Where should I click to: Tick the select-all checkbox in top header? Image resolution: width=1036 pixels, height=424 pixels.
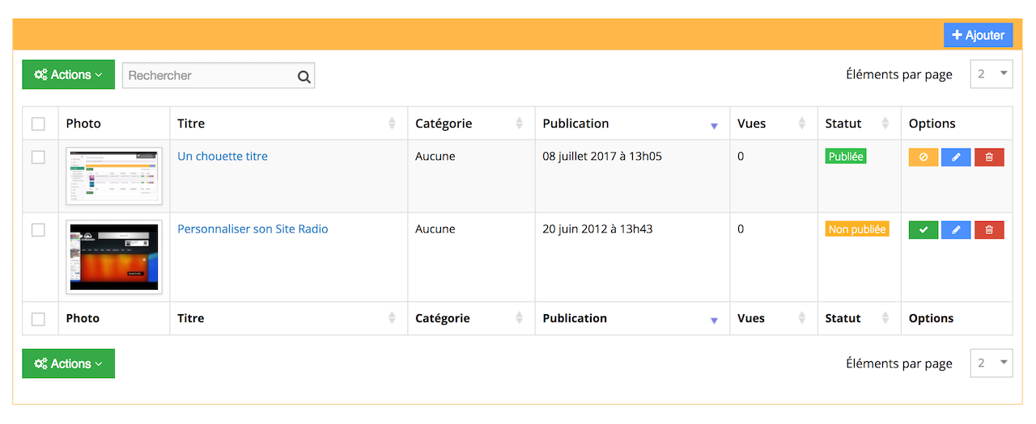pos(38,124)
